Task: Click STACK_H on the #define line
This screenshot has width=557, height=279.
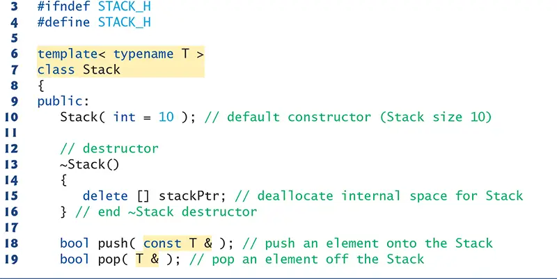Action: point(125,22)
